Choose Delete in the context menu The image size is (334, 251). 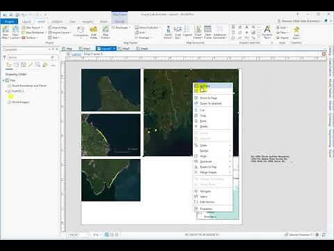point(213,126)
